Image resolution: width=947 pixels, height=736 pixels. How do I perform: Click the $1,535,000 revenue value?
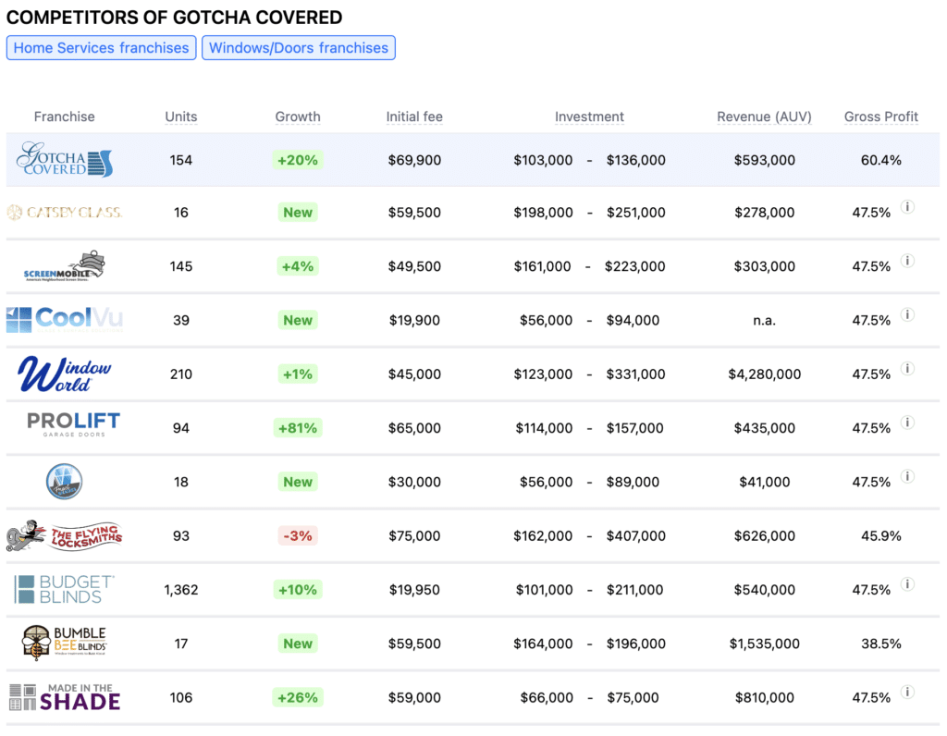pos(764,644)
